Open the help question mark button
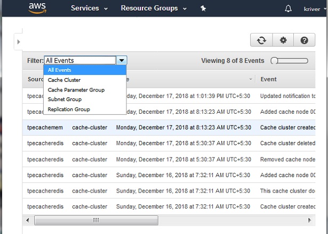This screenshot has width=328, height=234. pos(304,40)
